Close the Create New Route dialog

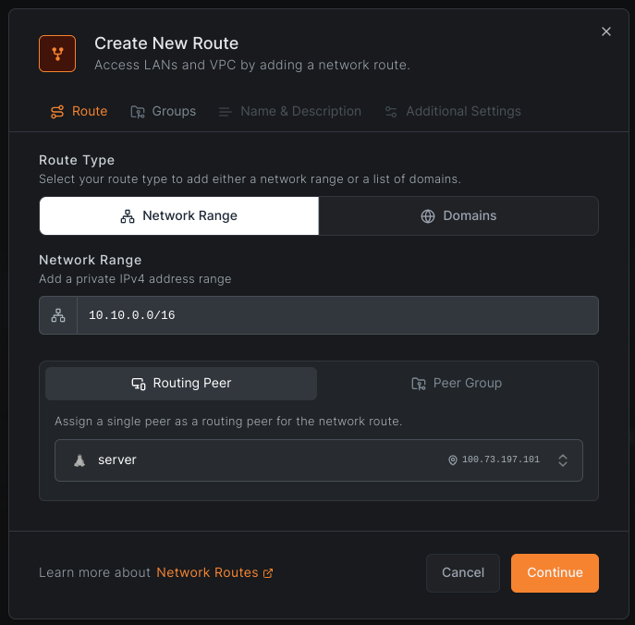[606, 31]
